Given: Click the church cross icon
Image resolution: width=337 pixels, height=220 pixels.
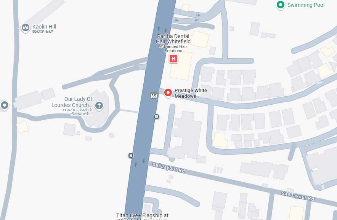Looking at the screenshot, I should click(99, 106).
